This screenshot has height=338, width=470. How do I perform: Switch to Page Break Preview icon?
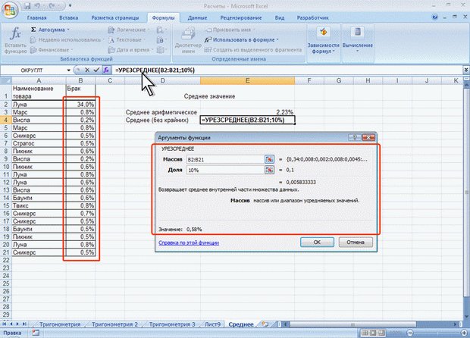pyautogui.click(x=382, y=333)
